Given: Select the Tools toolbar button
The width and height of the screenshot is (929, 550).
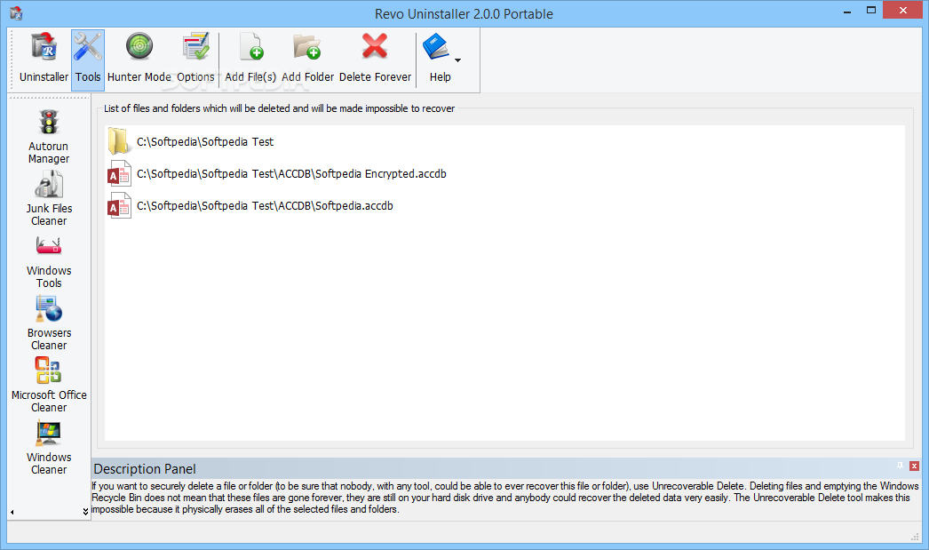Looking at the screenshot, I should (x=88, y=60).
